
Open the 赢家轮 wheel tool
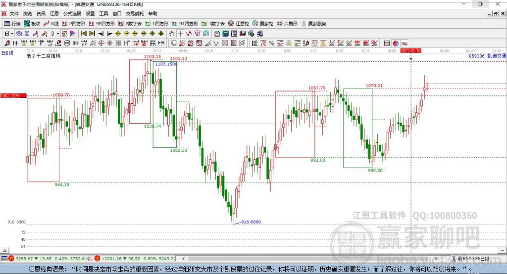pos(263,24)
